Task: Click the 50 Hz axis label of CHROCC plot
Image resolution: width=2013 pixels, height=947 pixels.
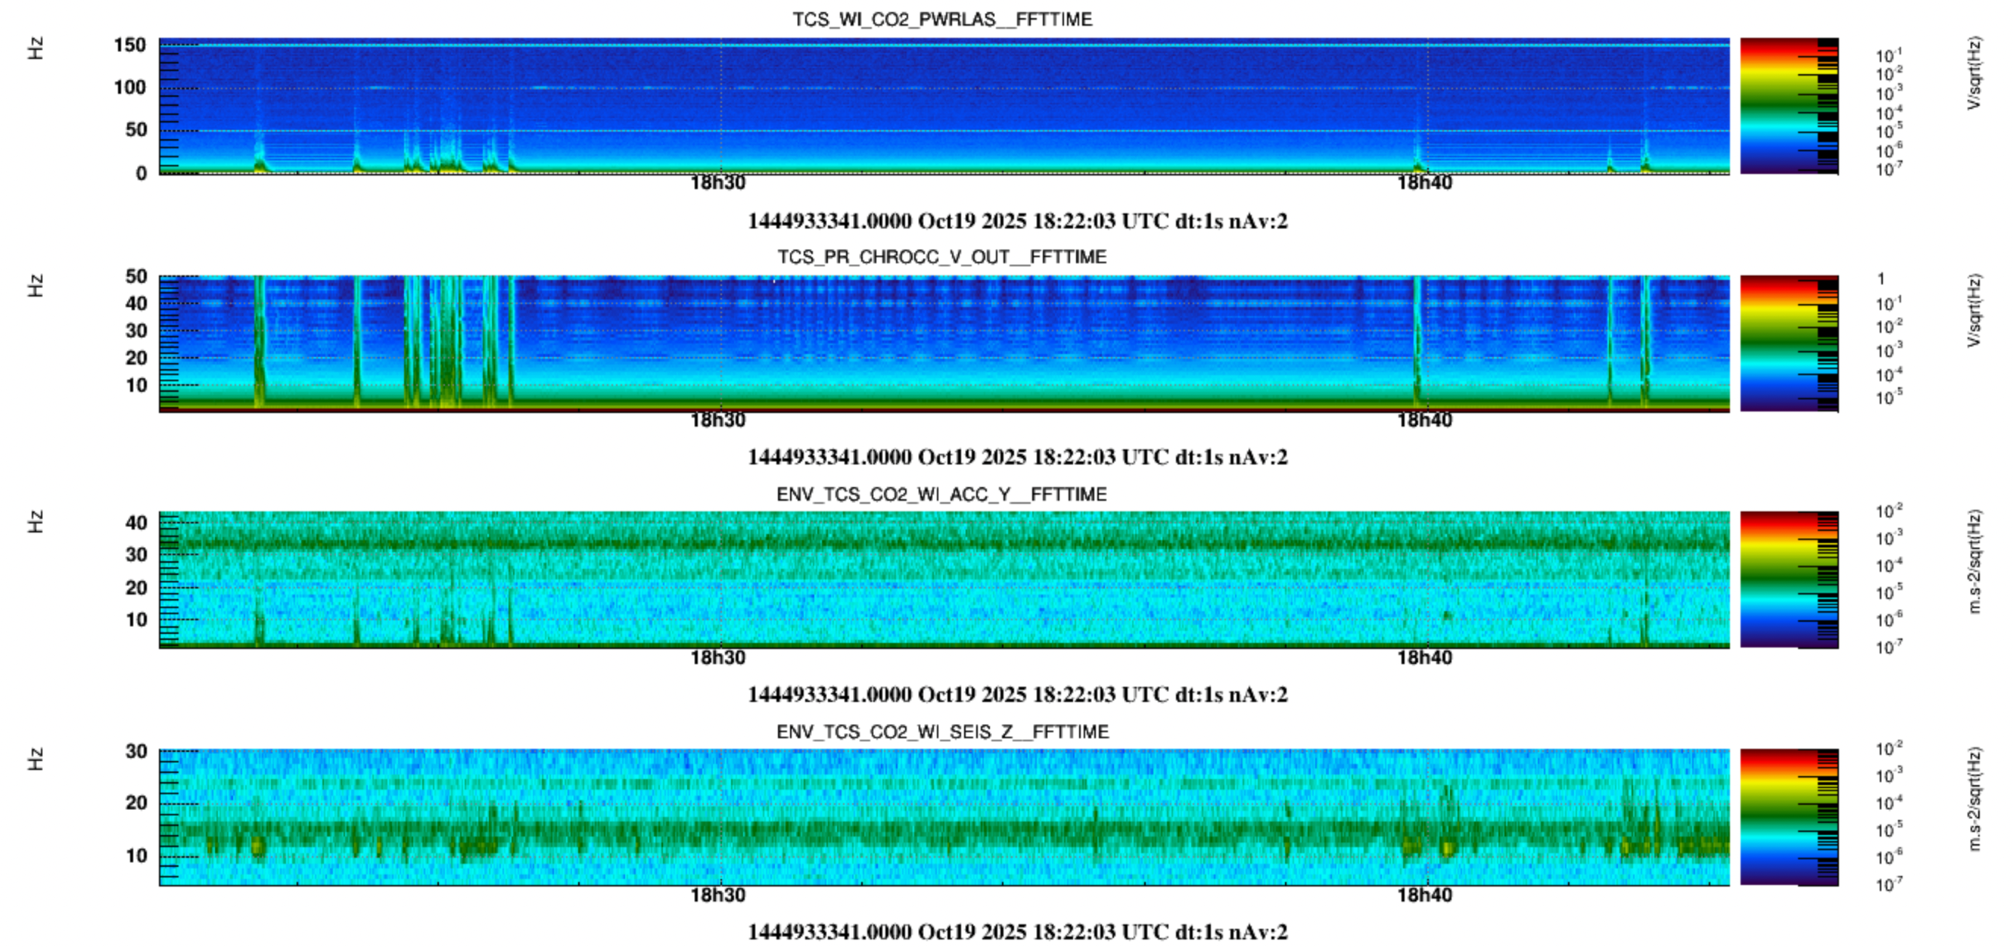Action: coord(136,277)
